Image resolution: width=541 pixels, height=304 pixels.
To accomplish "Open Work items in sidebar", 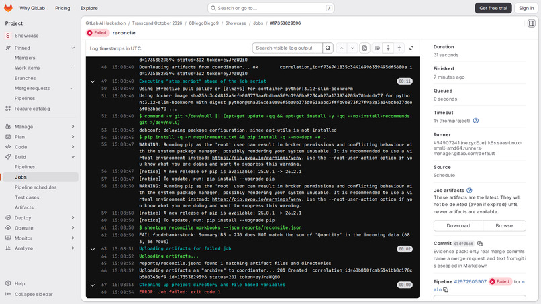I will coord(40,68).
